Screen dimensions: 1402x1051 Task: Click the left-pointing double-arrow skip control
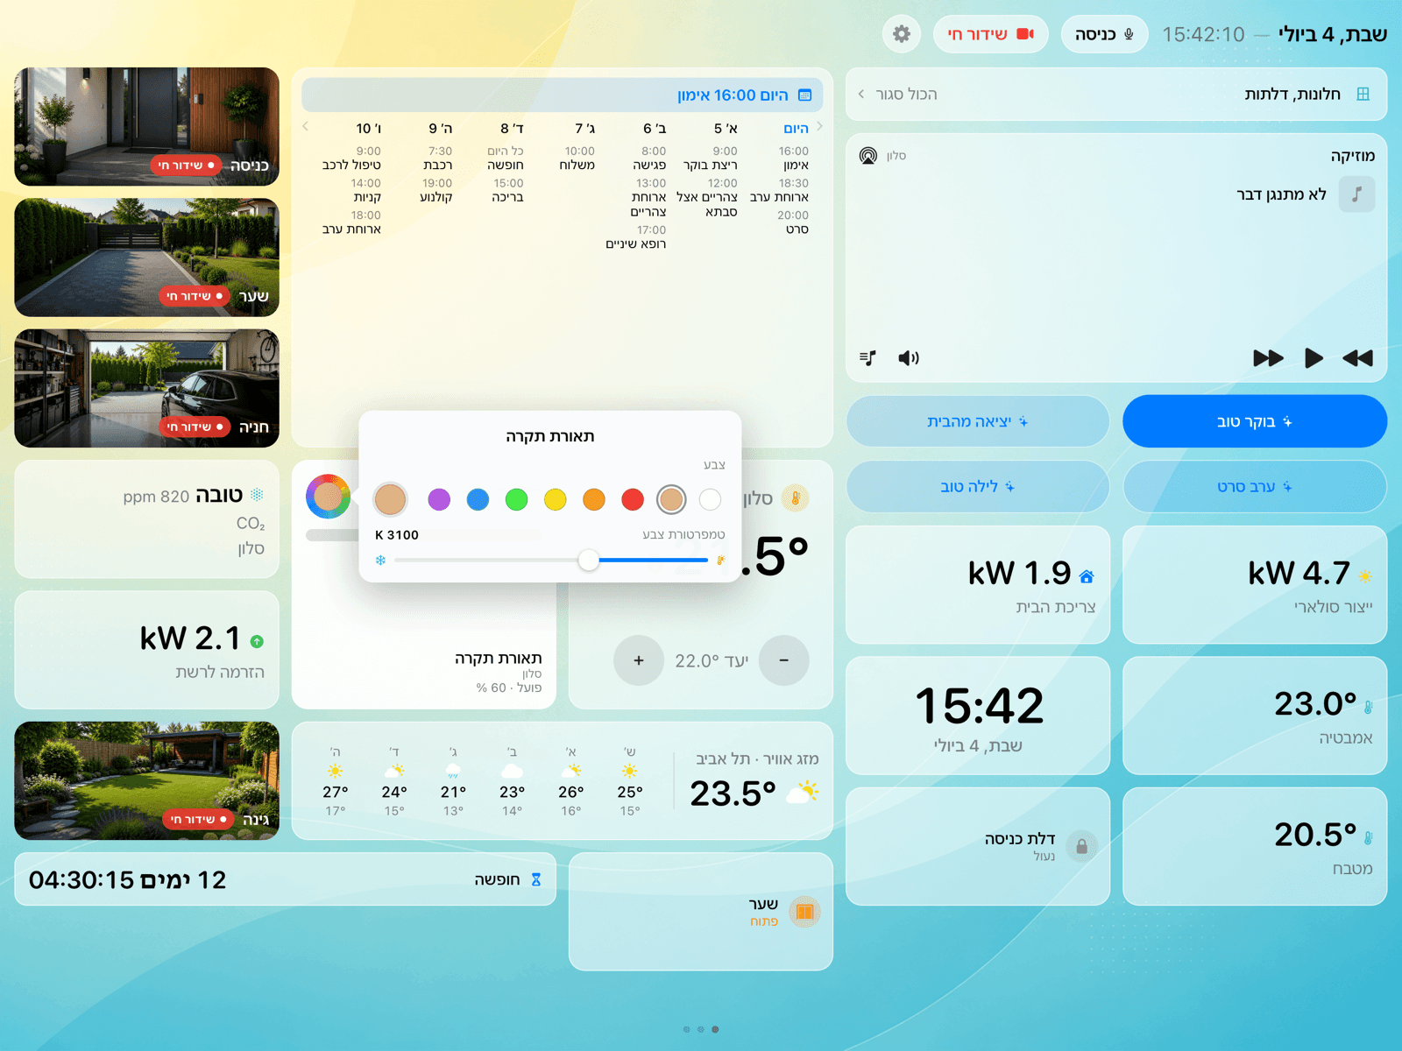click(x=1357, y=357)
